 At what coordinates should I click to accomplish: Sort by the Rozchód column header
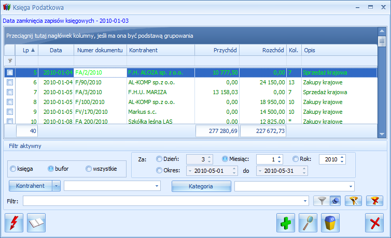[263, 50]
